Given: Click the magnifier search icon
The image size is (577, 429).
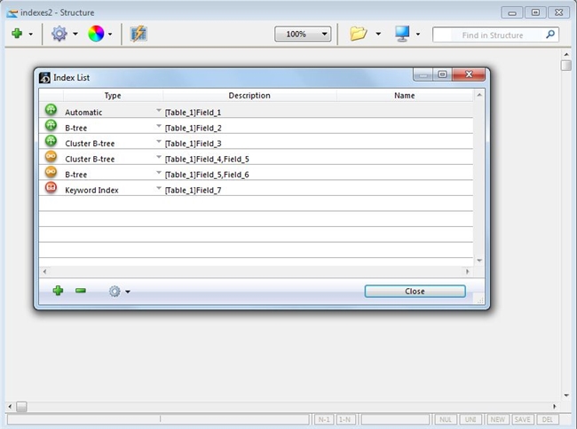Looking at the screenshot, I should tap(550, 35).
